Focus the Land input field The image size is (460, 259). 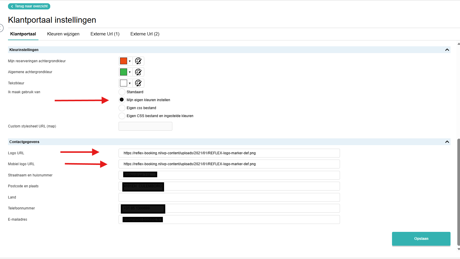click(229, 197)
